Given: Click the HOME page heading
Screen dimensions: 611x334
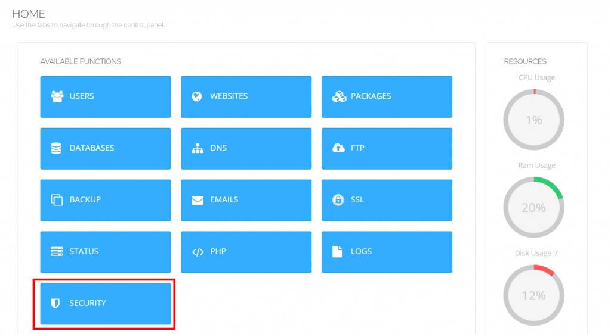Looking at the screenshot, I should [29, 14].
